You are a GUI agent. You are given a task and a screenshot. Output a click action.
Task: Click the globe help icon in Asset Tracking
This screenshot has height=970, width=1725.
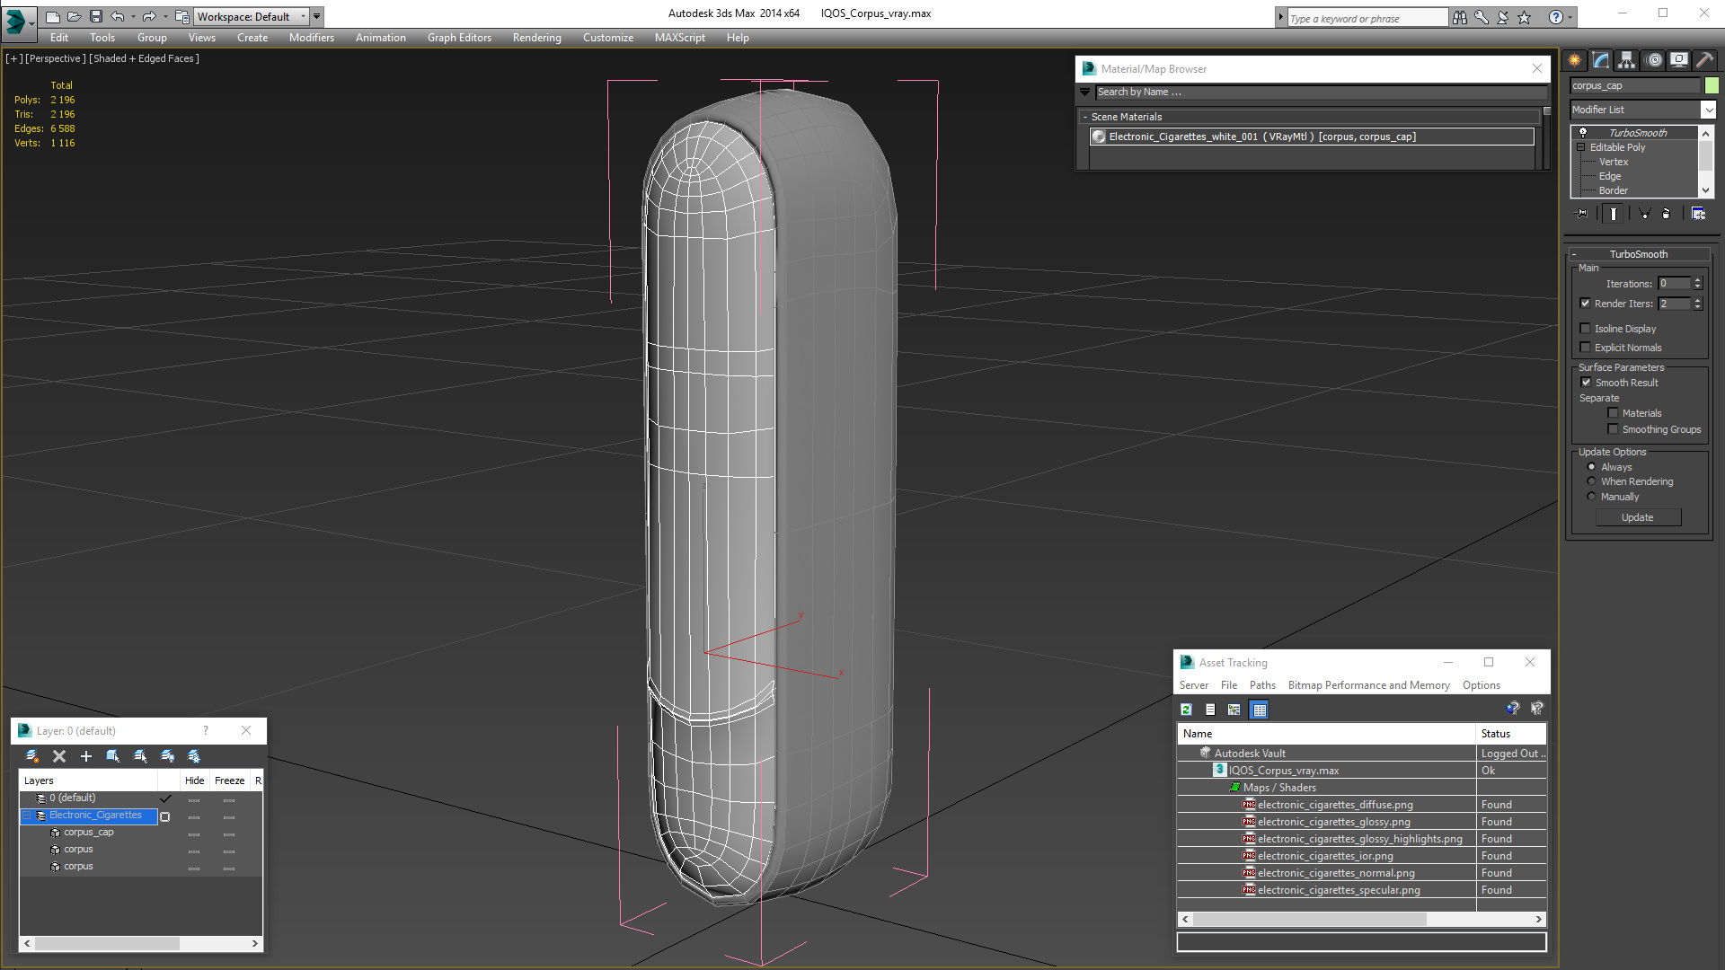1513,709
